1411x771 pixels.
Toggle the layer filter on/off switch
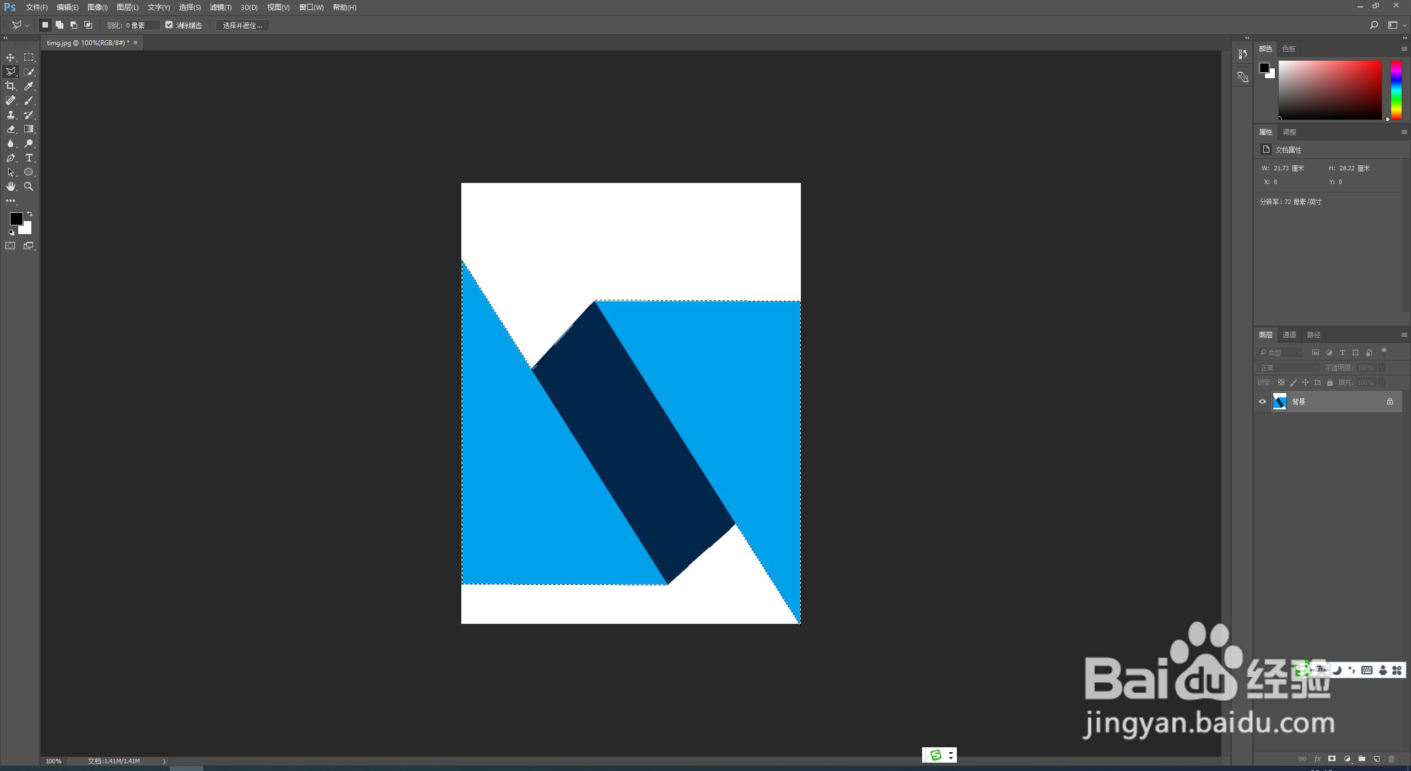tap(1383, 351)
